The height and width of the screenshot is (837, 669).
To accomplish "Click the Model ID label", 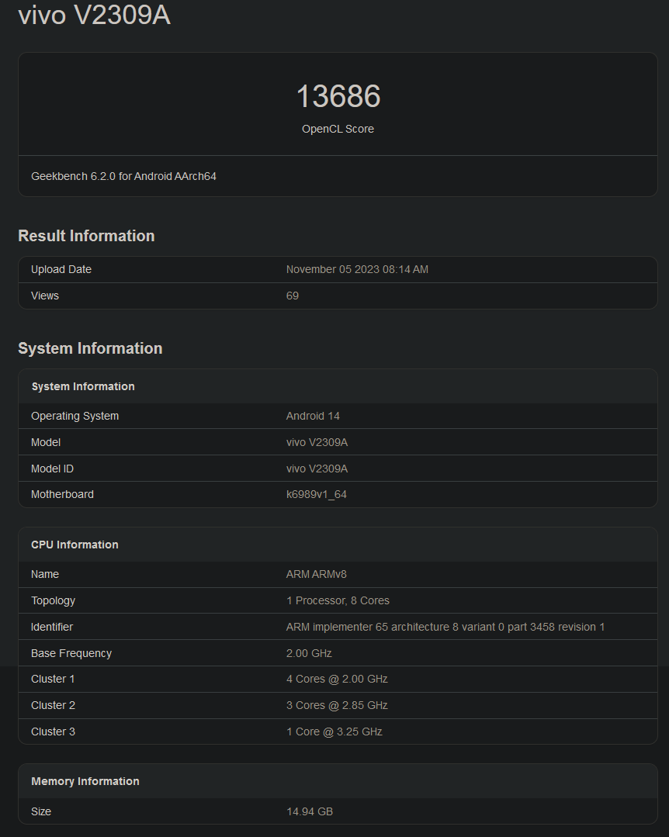I will coord(52,469).
